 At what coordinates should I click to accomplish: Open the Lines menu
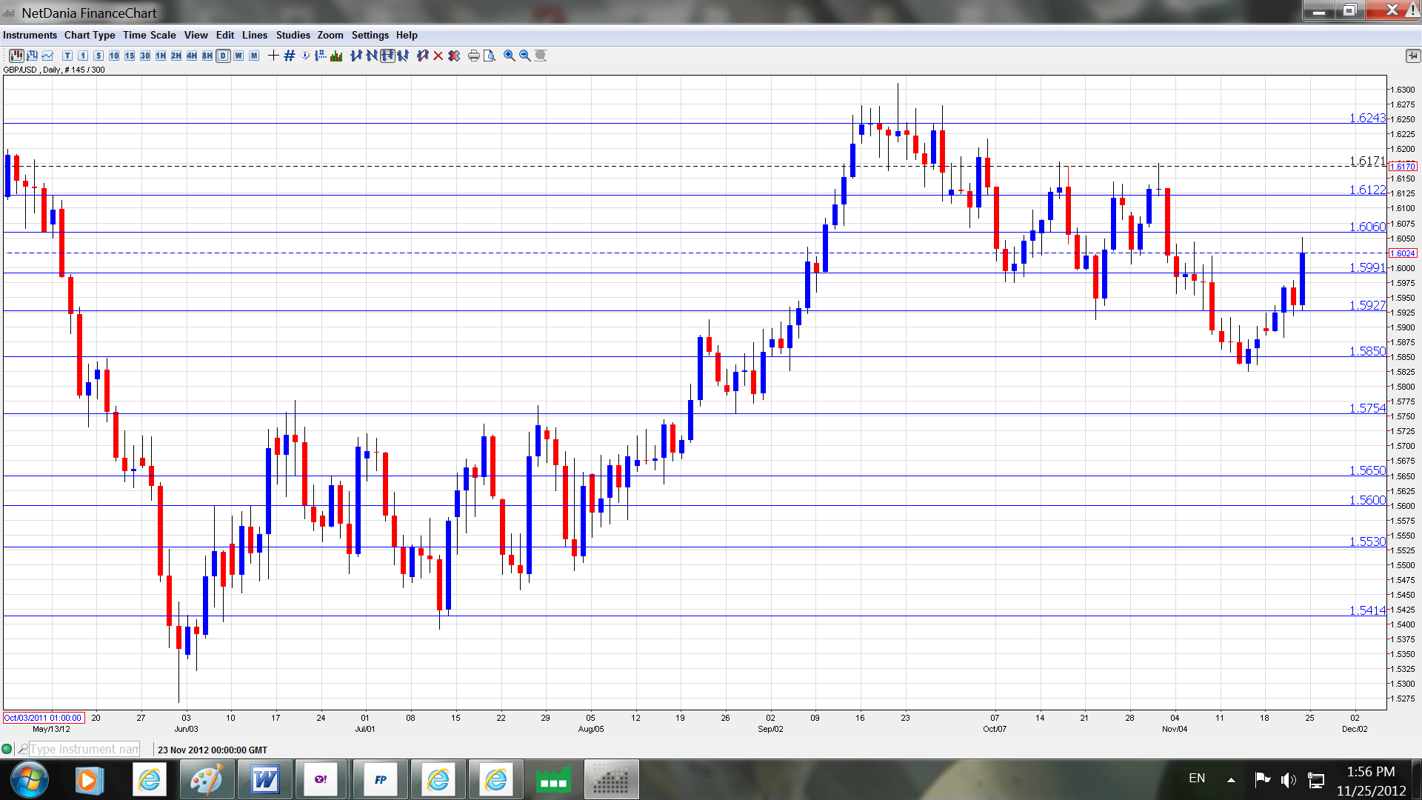[255, 35]
